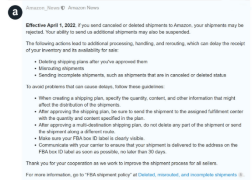This screenshot has width=252, height=180.
Task: Select the FBA box ID label clearly visible bullet
Action: pos(91,138)
